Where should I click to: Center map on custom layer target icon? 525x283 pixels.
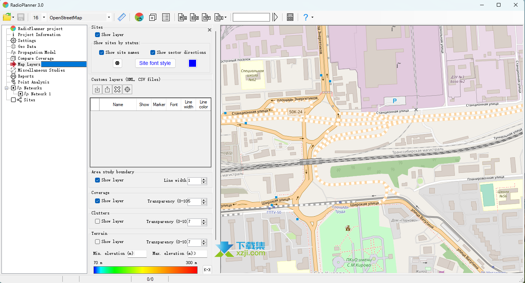coord(127,89)
